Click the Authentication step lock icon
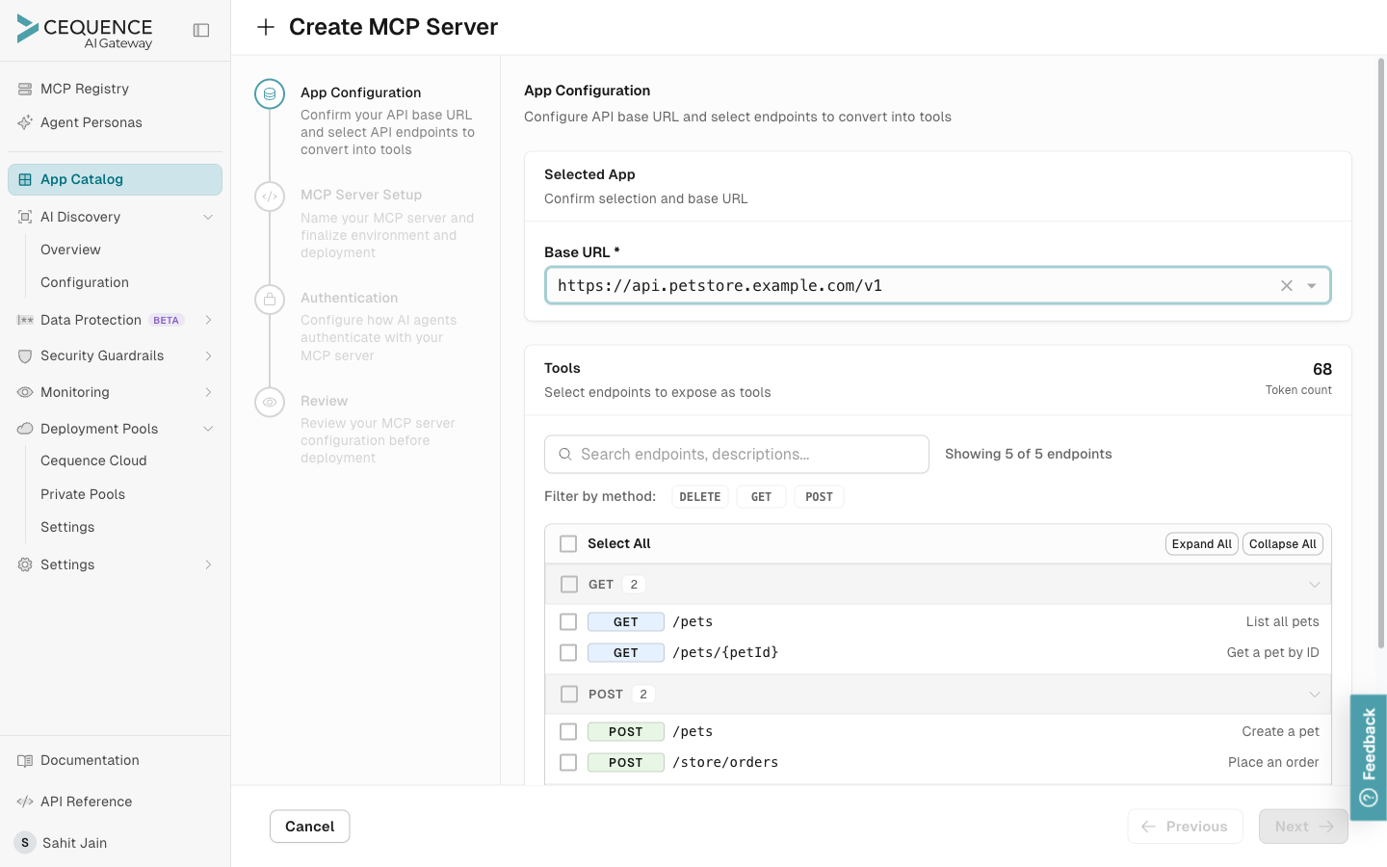 [270, 300]
